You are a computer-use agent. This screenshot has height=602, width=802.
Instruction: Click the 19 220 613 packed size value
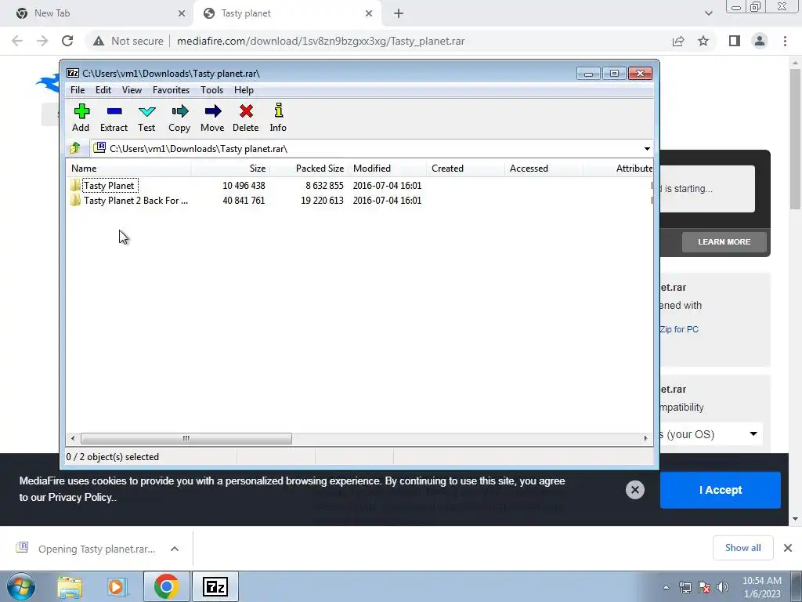tap(322, 200)
